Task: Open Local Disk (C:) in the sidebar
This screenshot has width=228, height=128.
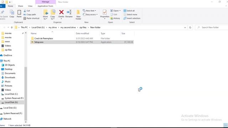Action: click(x=11, y=94)
